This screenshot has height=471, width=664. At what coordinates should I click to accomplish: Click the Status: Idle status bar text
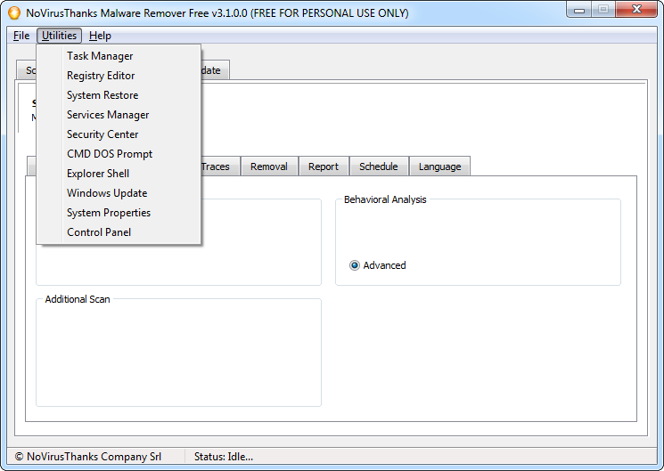(224, 457)
